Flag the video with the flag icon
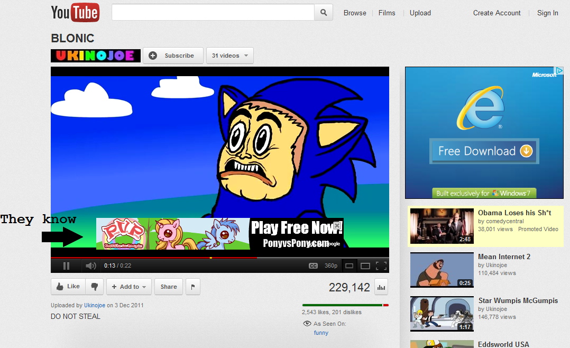Image resolution: width=570 pixels, height=348 pixels. coord(193,287)
